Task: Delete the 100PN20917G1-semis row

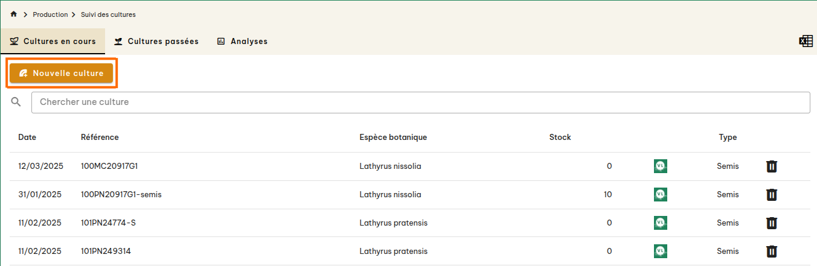Action: click(x=771, y=195)
